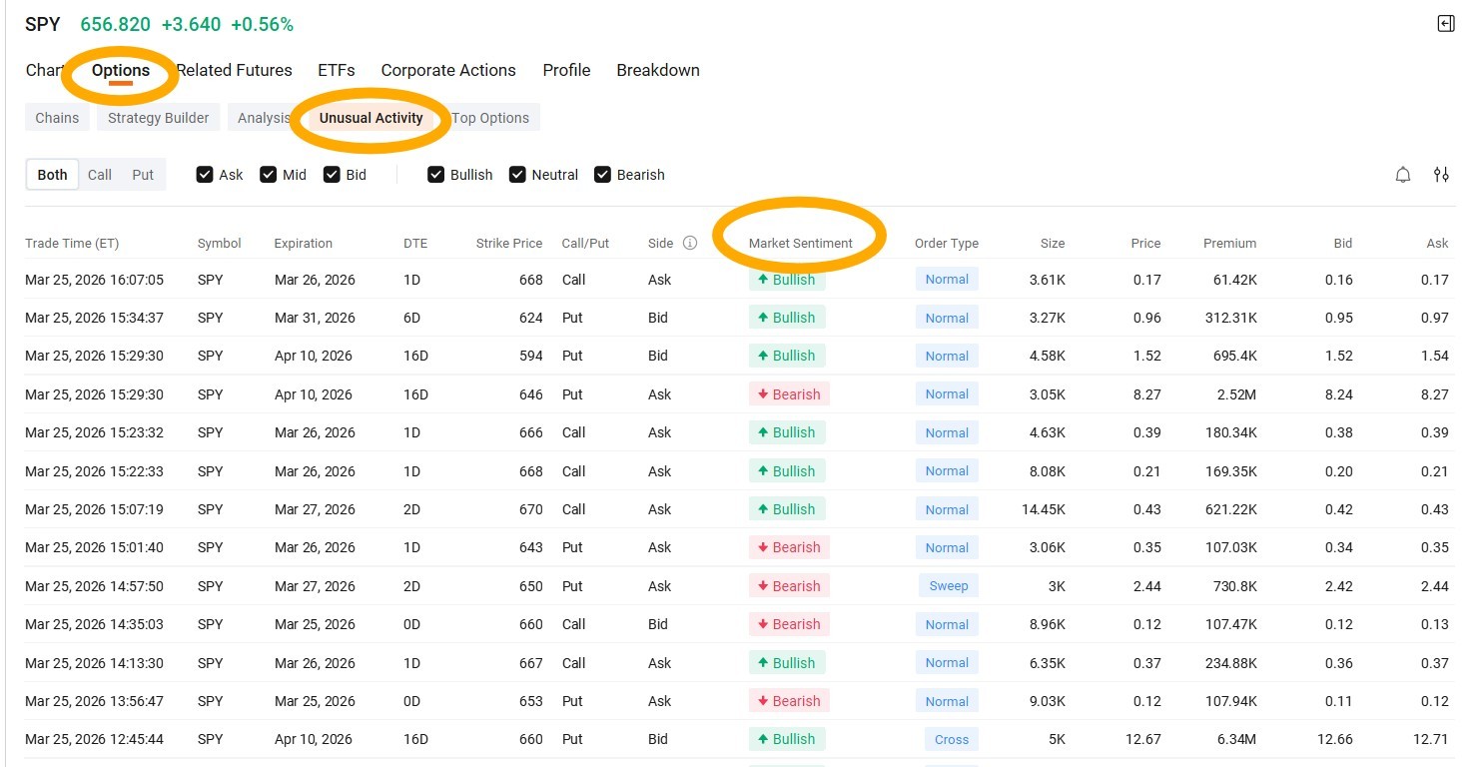Open the filter settings sliders icon

(1441, 175)
